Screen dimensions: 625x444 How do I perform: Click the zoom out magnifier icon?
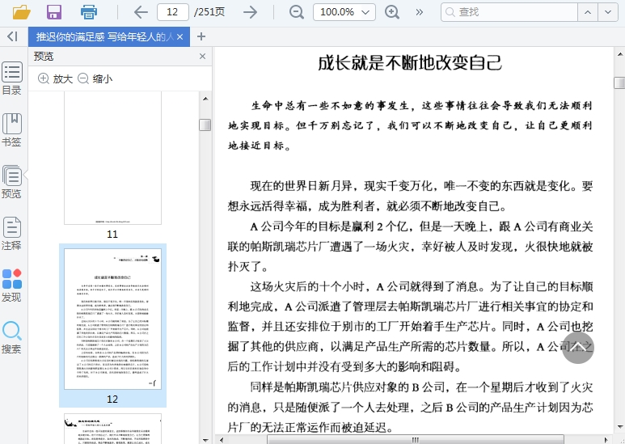[297, 12]
